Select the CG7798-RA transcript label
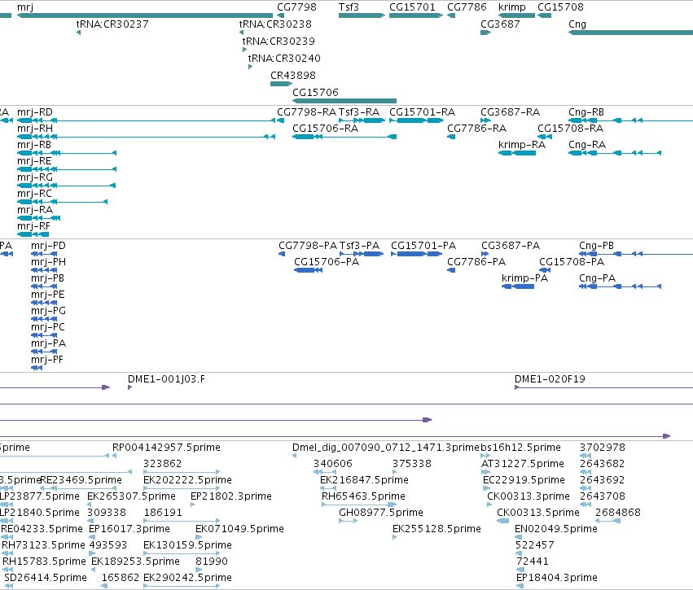 tap(307, 112)
